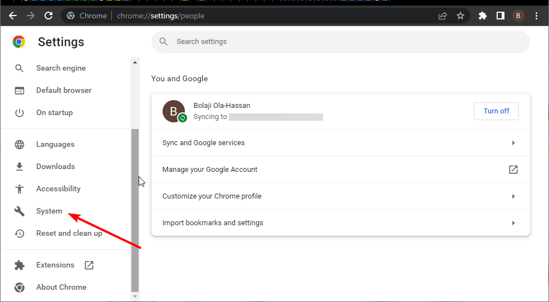Turn off sync with Turn off button
This screenshot has height=302, width=549.
coord(496,111)
